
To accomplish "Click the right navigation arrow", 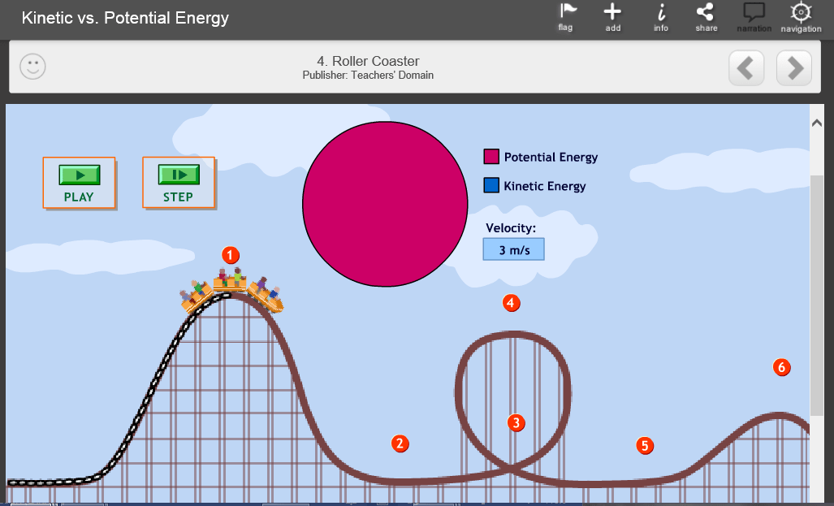I will tap(793, 68).
